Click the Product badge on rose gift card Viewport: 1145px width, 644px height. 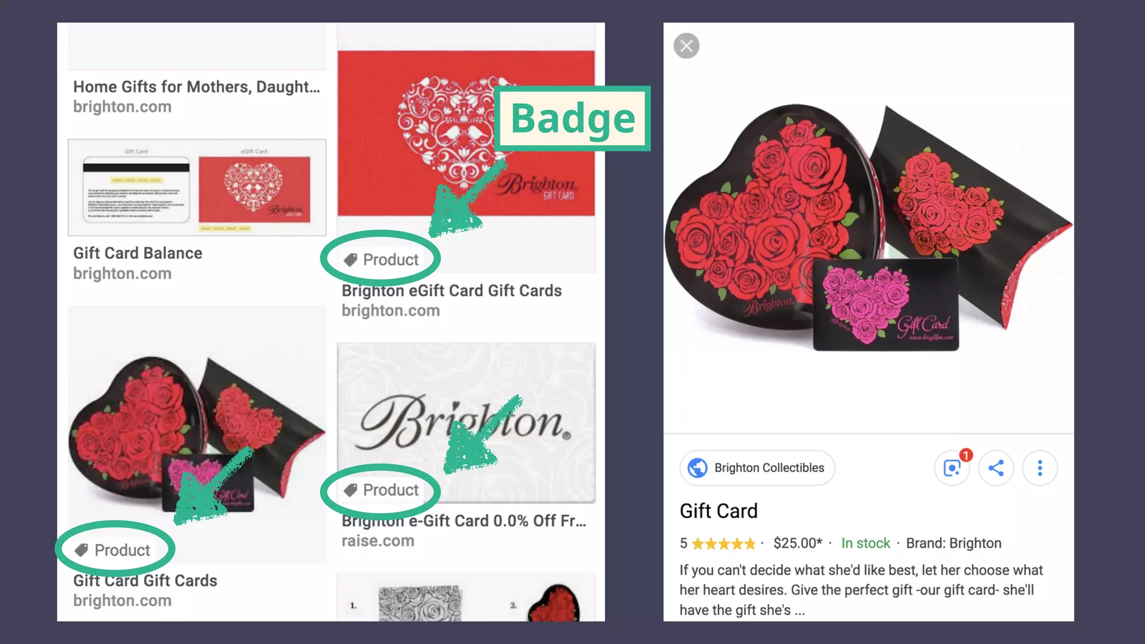pos(113,550)
